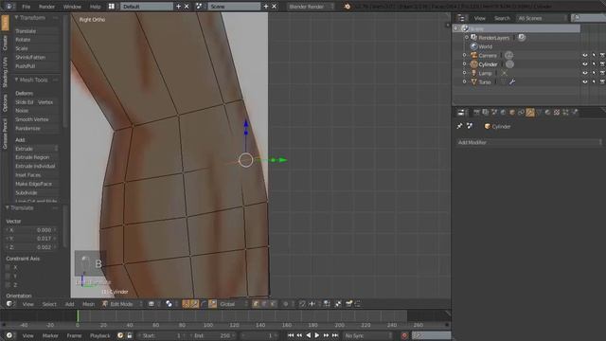Click the Timeline editor type icon
The image size is (606, 341).
[x=9, y=335]
